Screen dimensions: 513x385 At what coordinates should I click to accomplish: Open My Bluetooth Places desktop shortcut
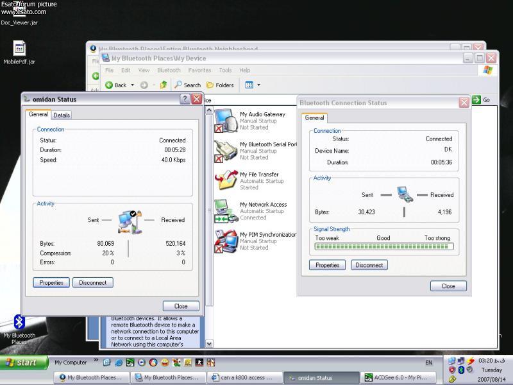tap(19, 329)
